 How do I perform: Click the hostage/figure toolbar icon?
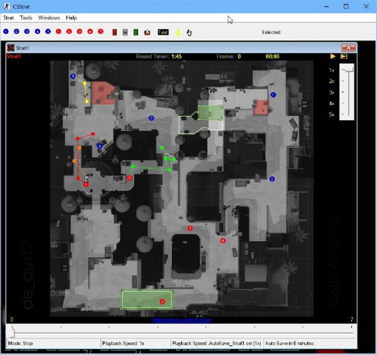(x=147, y=32)
